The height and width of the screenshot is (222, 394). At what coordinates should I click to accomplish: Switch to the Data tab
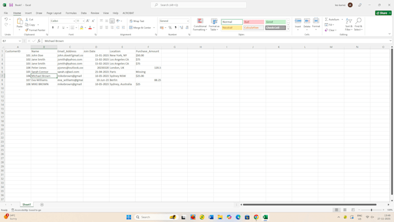[83, 13]
